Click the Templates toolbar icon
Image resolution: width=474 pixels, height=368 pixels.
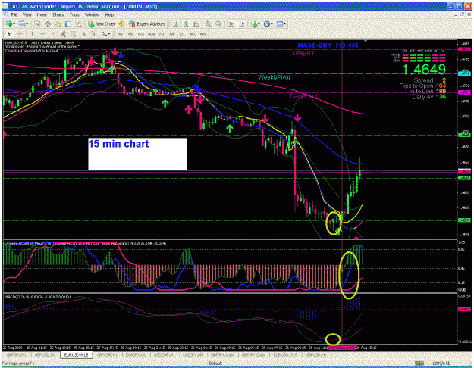pyautogui.click(x=279, y=24)
